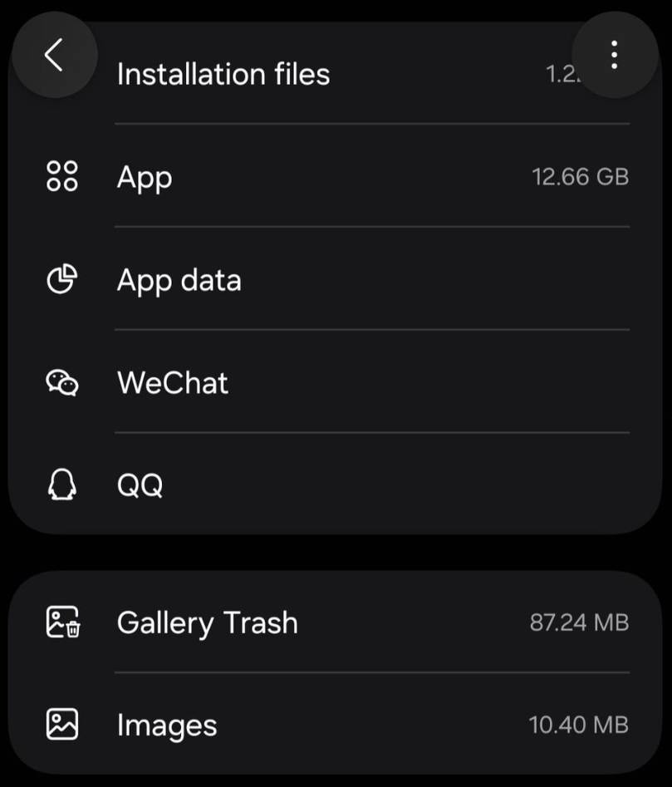Screen dimensions: 672x787
Task: Click the 12.66 GB app size
Action: coord(580,177)
